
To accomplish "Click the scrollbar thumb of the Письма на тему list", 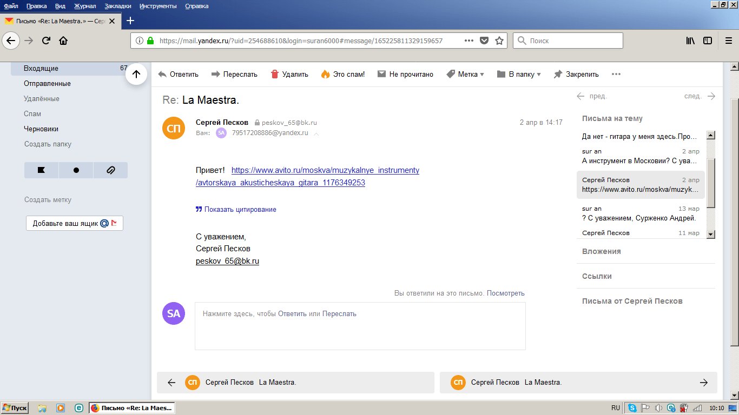I will pos(711,183).
